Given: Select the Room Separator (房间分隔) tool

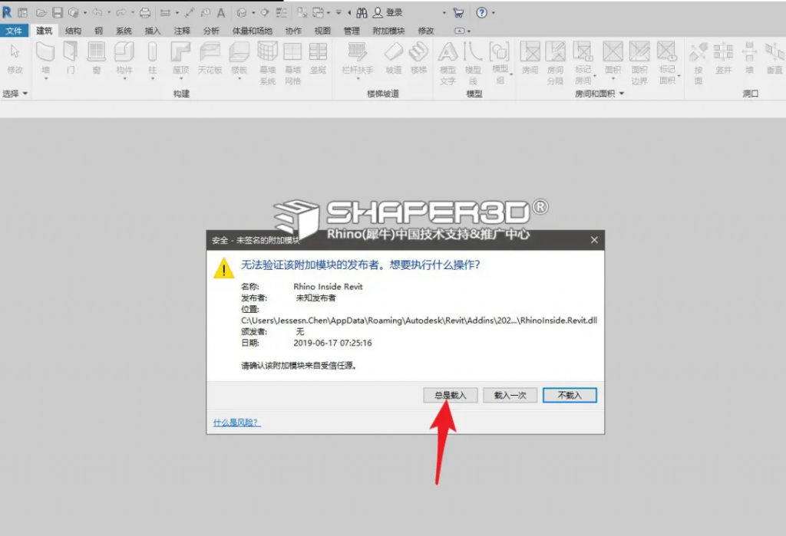Looking at the screenshot, I should tap(555, 63).
